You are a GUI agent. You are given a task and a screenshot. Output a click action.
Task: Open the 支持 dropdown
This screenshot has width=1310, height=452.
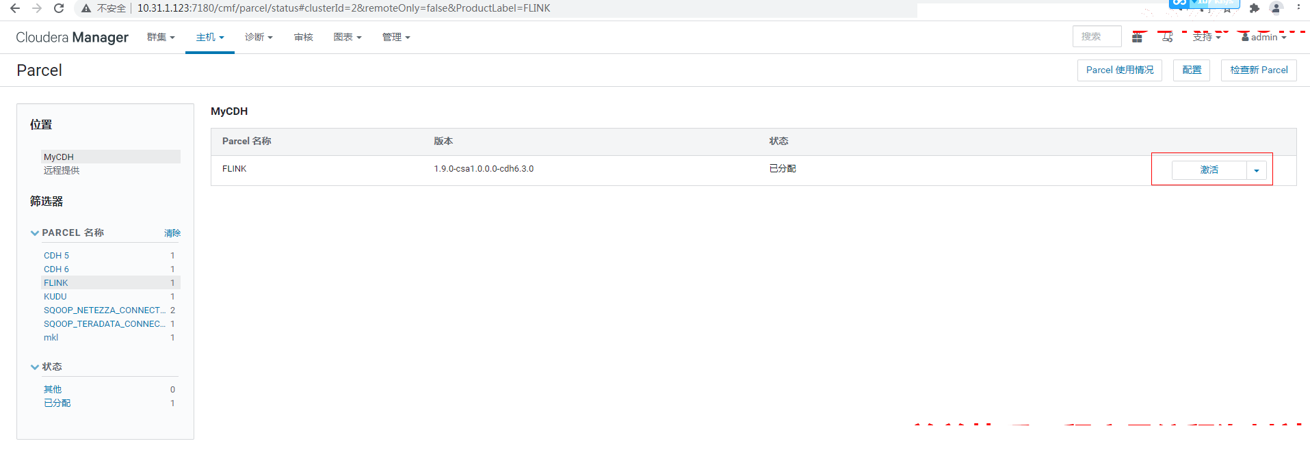tap(1207, 37)
